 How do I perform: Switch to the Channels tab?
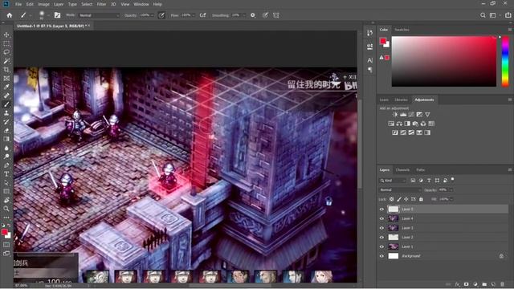[x=402, y=169]
